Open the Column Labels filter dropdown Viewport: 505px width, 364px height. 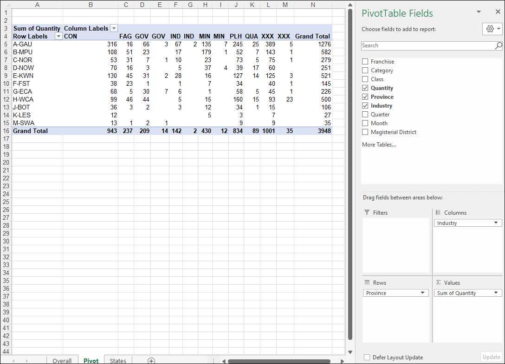pyautogui.click(x=114, y=28)
